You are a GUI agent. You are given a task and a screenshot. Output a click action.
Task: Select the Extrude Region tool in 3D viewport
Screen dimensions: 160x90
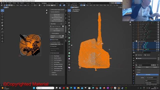pyautogui.click(x=69, y=38)
